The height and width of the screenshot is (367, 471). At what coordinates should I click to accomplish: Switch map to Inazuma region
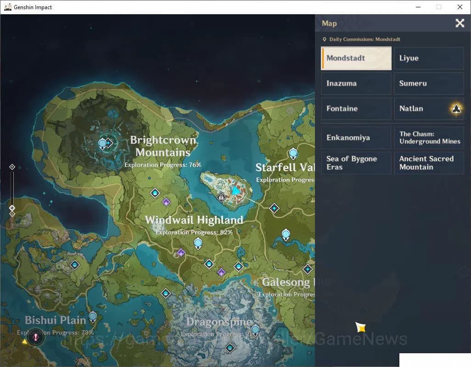pos(356,83)
